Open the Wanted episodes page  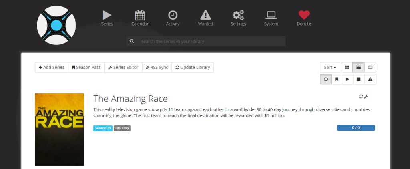pos(205,18)
